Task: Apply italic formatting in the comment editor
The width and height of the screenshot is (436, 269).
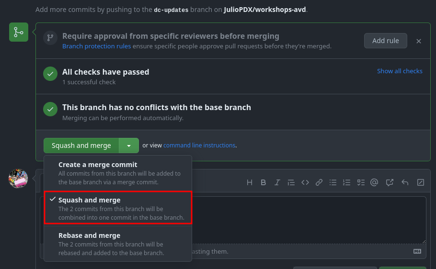Action: (x=277, y=182)
